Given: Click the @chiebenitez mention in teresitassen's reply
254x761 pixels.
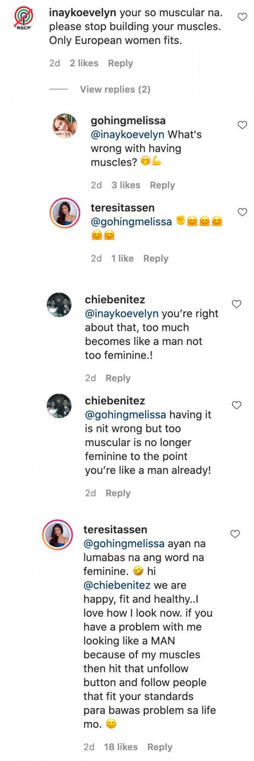Looking at the screenshot, I should point(117,585).
